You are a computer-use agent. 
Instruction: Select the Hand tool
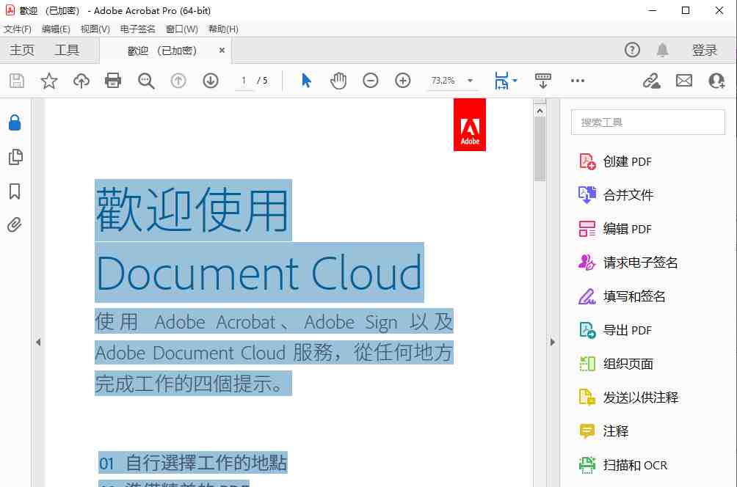pyautogui.click(x=338, y=81)
